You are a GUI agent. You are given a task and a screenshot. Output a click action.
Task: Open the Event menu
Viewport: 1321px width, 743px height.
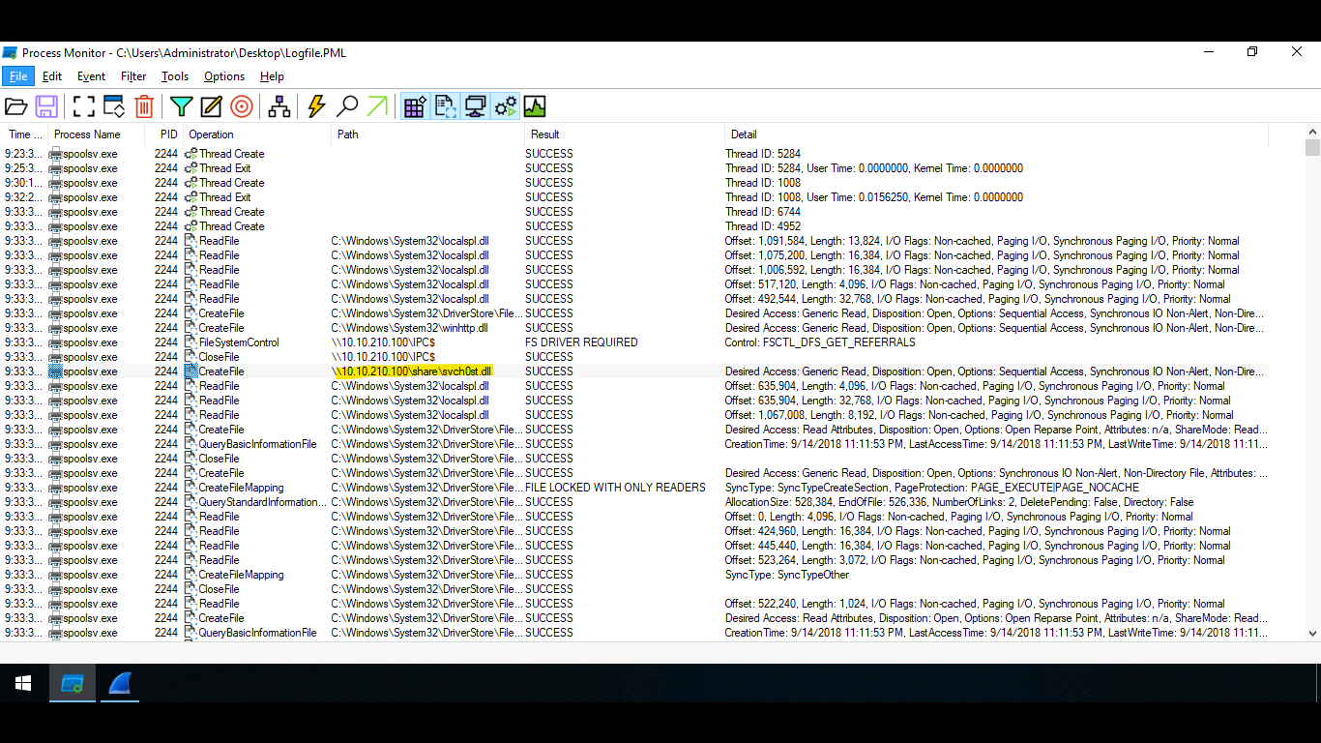pos(92,76)
